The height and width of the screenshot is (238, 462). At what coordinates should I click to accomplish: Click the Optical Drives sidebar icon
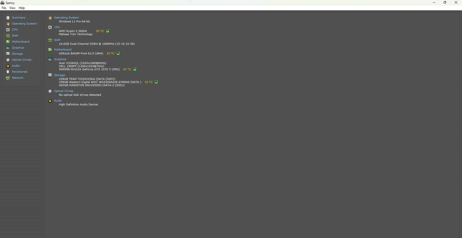pos(8,60)
